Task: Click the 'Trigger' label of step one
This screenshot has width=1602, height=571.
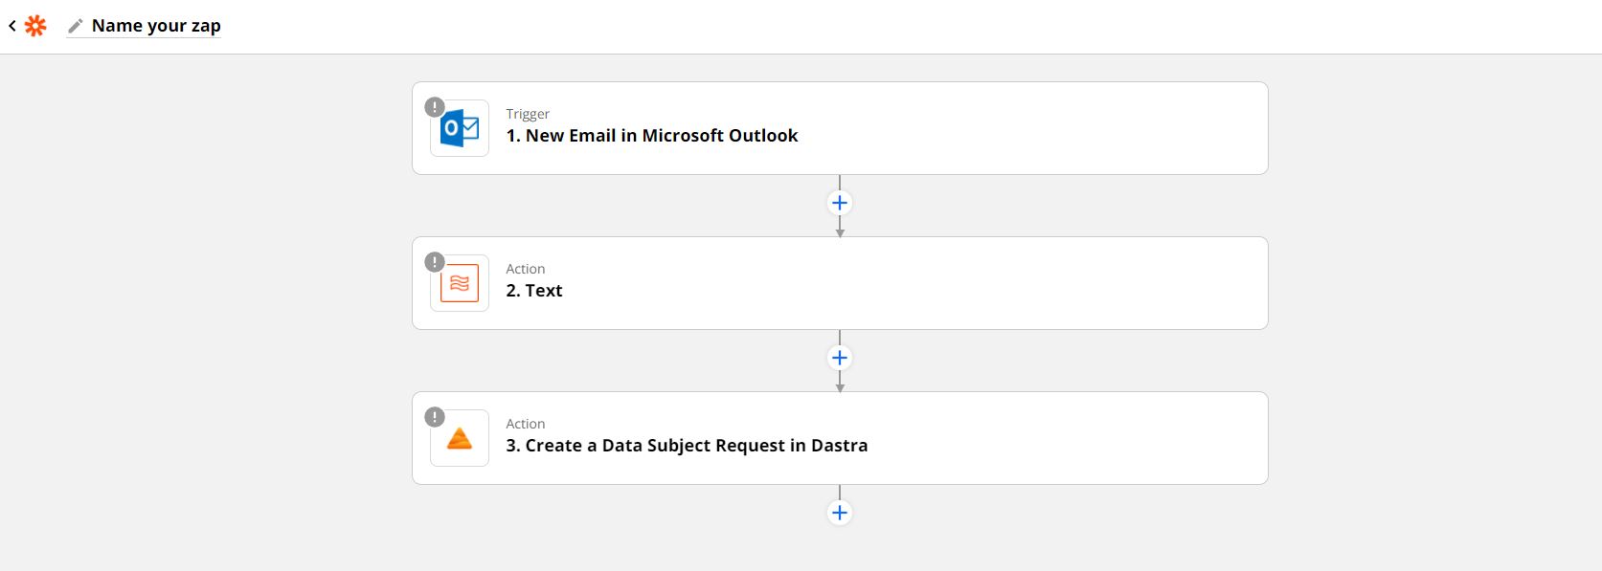Action: click(528, 114)
